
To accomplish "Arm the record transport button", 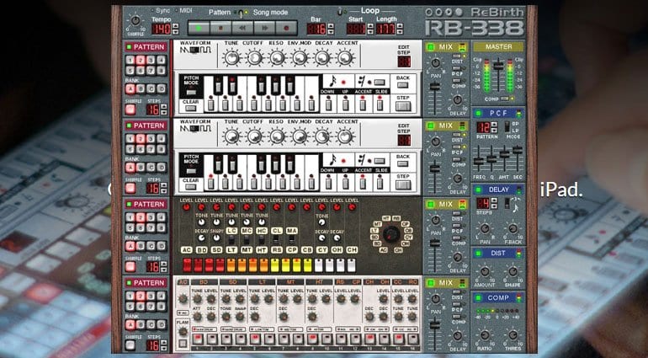I will 286,28.
